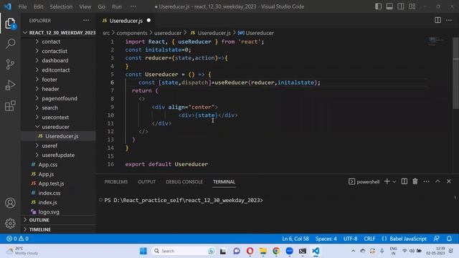This screenshot has height=258, width=459.
Task: Open the Run menu
Action: [x=116, y=6]
